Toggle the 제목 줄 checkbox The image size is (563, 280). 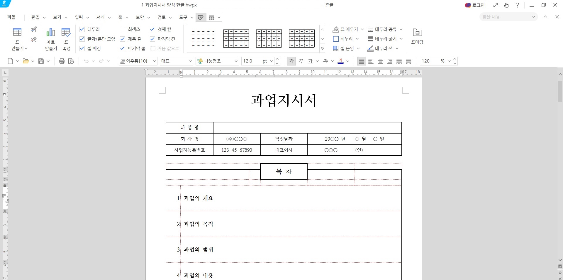pyautogui.click(x=123, y=39)
